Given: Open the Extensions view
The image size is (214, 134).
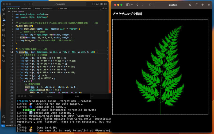Looking at the screenshot, I should click(x=3, y=30).
